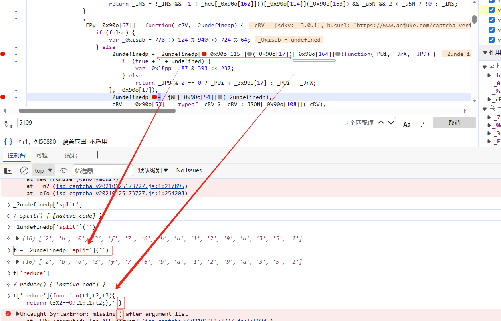
Task: Open link isd_captcha js:1:254208
Action: click(x=120, y=193)
